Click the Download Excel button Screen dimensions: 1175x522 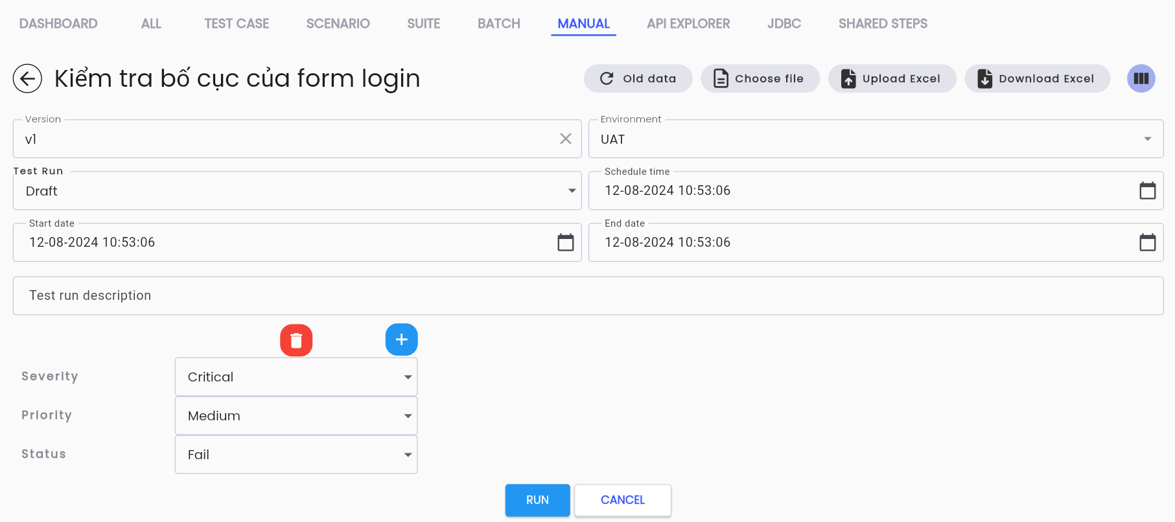click(1037, 78)
